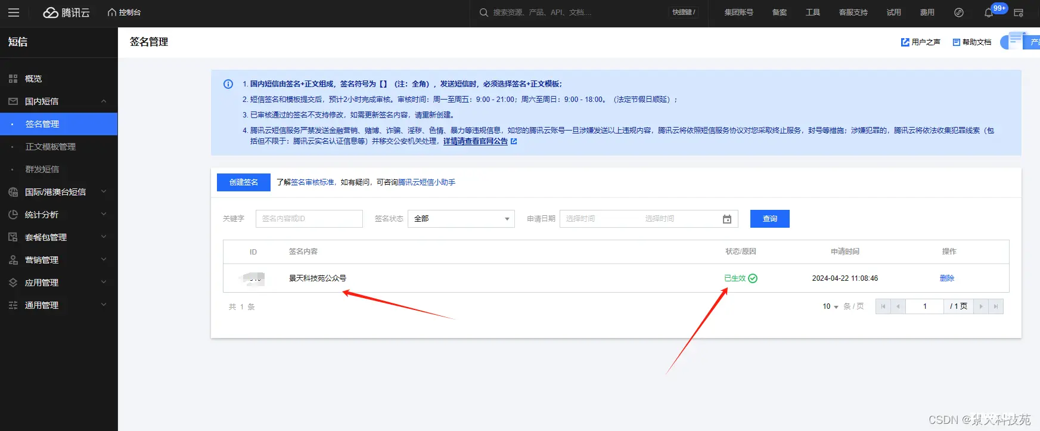Go to the 控制台 console home
The width and height of the screenshot is (1040, 431).
[124, 13]
